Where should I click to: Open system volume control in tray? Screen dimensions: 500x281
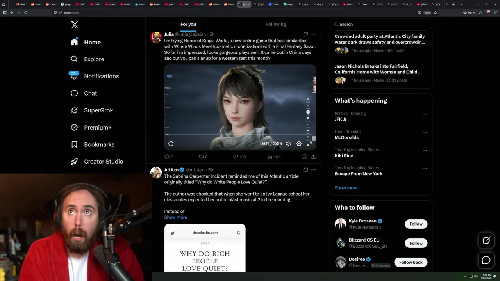coord(476,276)
